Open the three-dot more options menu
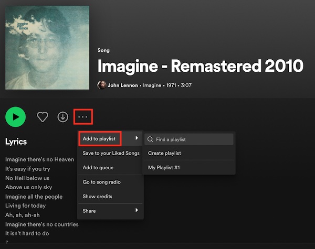315x249 pixels. coord(83,116)
